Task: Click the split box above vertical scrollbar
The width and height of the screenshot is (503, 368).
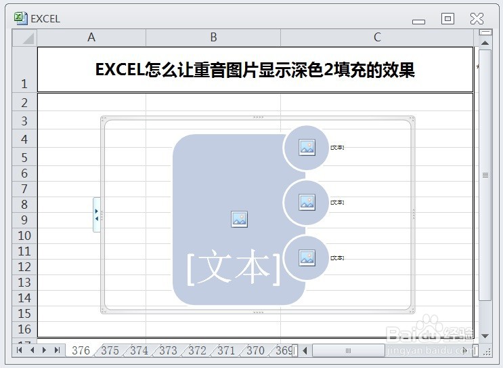Action: pyautogui.click(x=485, y=32)
